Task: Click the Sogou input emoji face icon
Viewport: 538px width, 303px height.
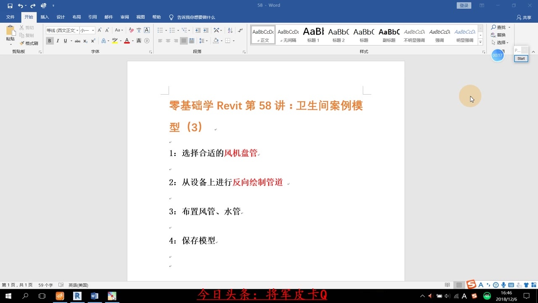Action: (496, 285)
